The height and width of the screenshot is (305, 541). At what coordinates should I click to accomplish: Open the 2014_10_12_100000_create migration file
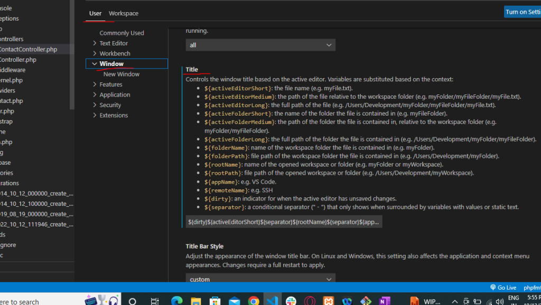[37, 204]
